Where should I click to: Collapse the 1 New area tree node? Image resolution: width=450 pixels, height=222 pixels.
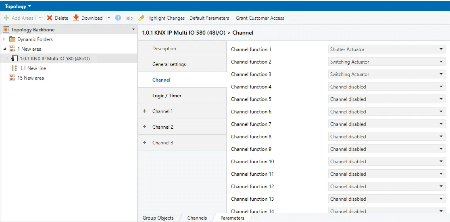pos(5,49)
